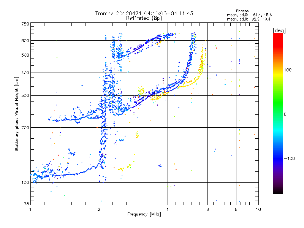Click the y-axis tick label '500'
The height and width of the screenshot is (228, 304).
[25, 55]
